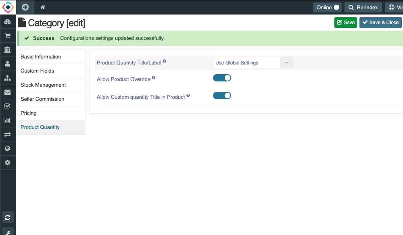Open the settings gear icon in sidebar
Screen dimensions: 403x235
click(x=7, y=162)
